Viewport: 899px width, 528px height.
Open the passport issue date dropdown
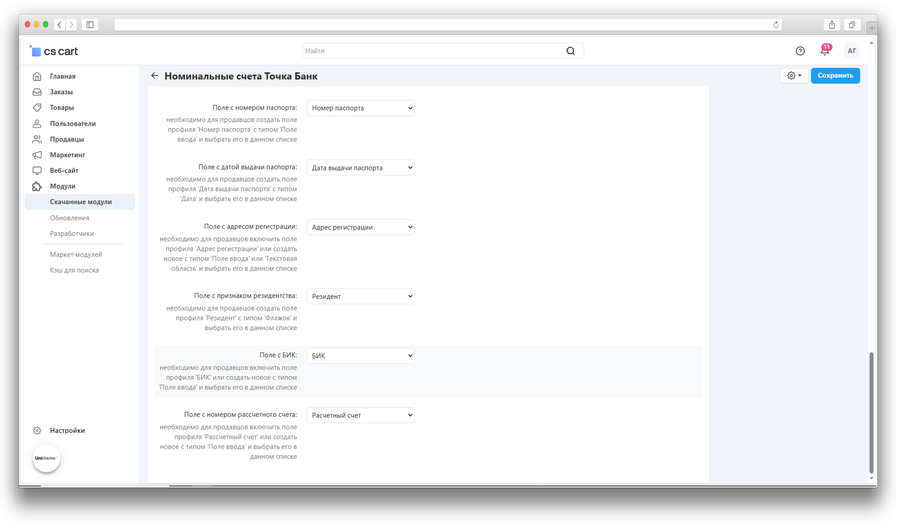point(360,168)
